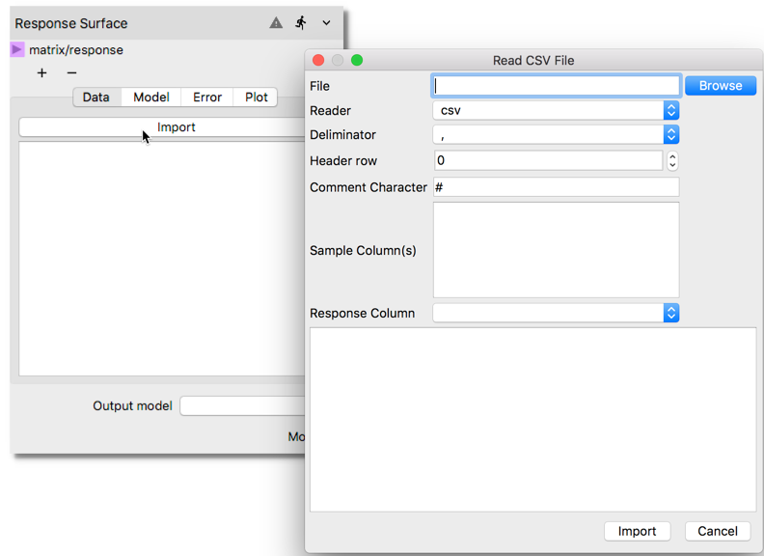This screenshot has width=764, height=556.
Task: Click the minus remove button
Action: point(71,73)
